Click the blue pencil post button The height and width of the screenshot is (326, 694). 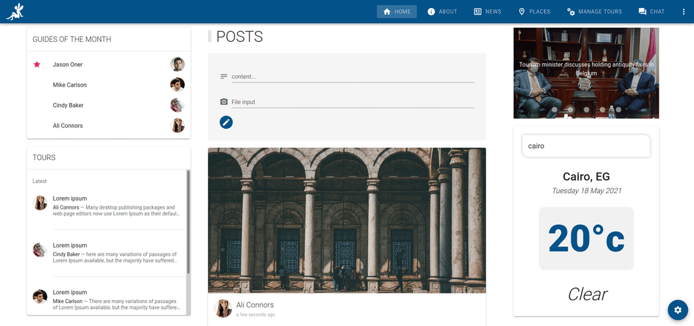pyautogui.click(x=226, y=122)
